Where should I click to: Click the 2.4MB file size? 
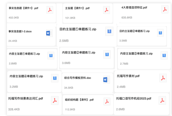(x=121, y=87)
